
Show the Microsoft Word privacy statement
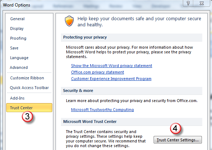111,66
